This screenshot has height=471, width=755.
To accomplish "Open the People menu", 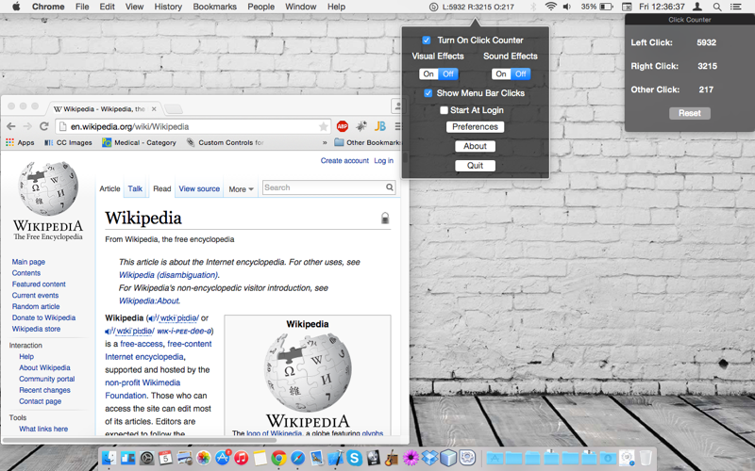I will tap(261, 7).
